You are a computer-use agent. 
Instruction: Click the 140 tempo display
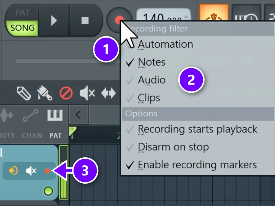[x=164, y=15]
